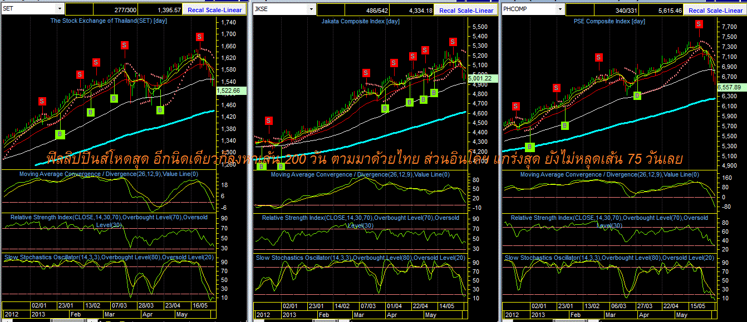This screenshot has width=747, height=322.
Task: Click the Apr month label on PHCOMP axis
Action: [x=645, y=314]
